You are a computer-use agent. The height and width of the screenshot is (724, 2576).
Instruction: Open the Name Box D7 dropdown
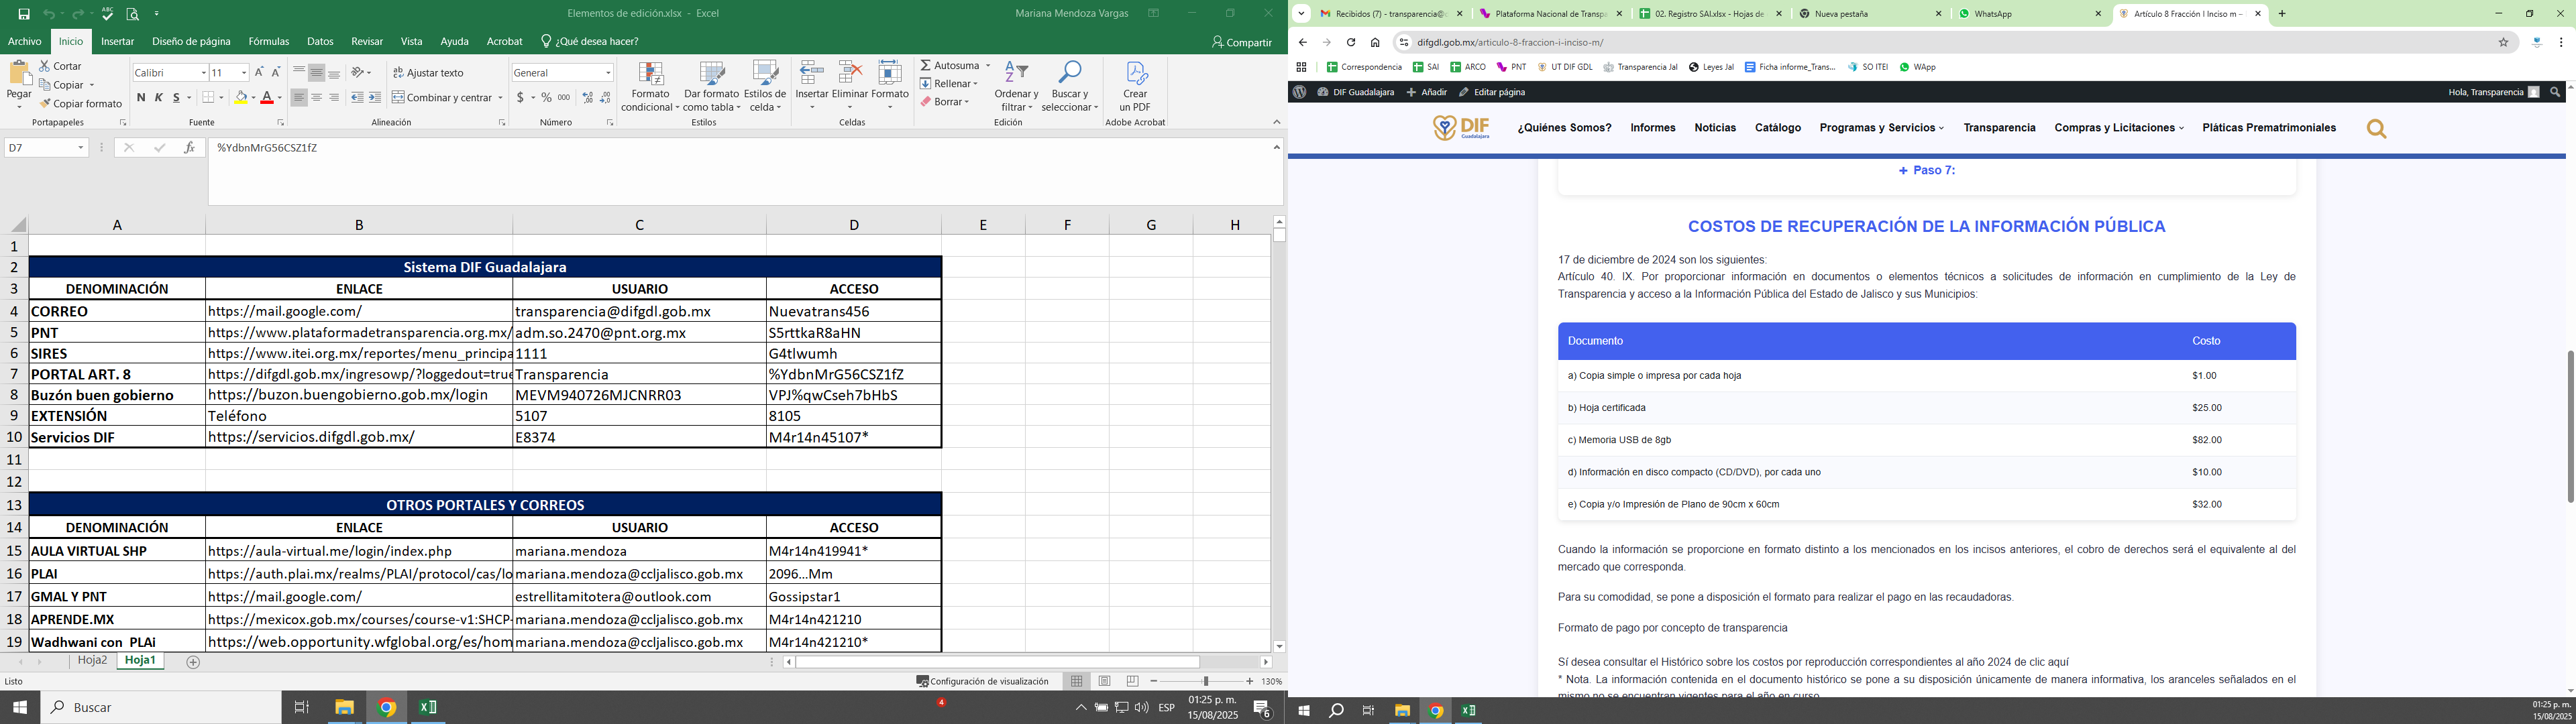[x=81, y=148]
